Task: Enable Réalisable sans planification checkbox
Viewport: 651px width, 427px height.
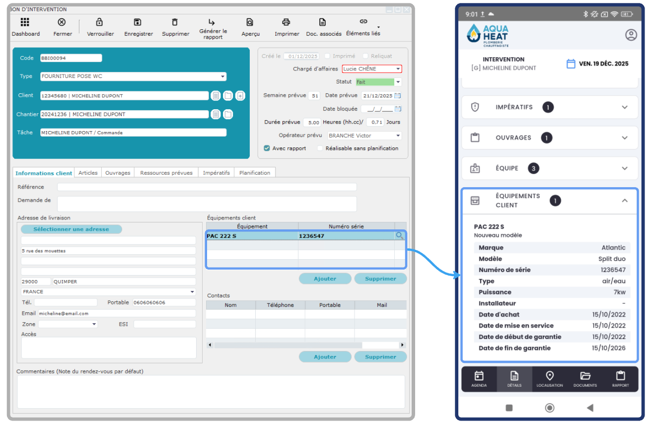Action: click(320, 148)
